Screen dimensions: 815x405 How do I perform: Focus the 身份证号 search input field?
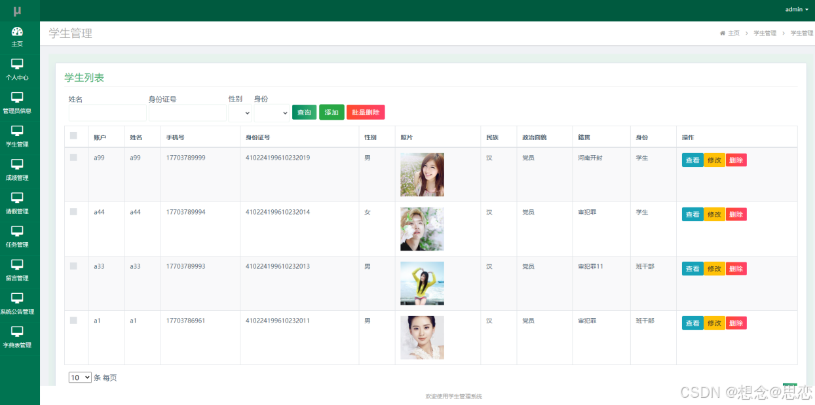click(187, 113)
